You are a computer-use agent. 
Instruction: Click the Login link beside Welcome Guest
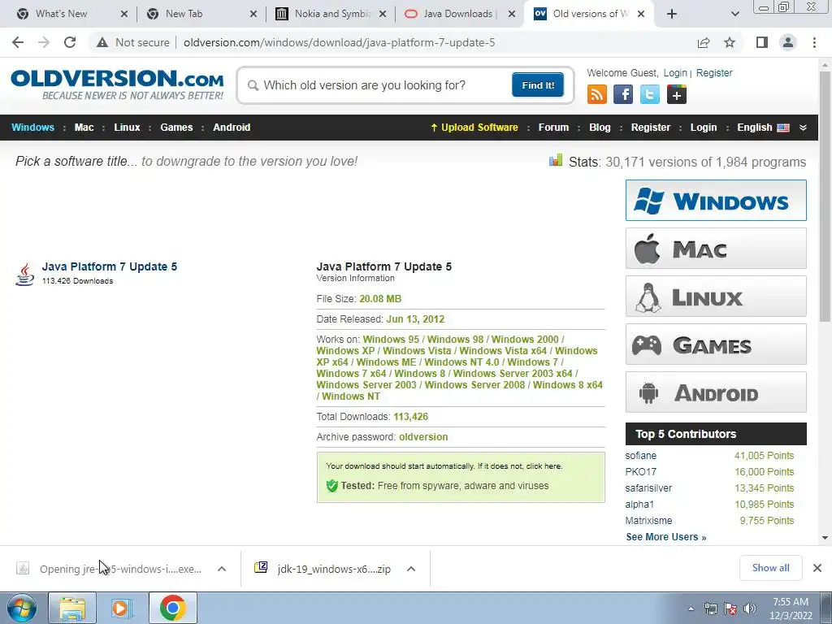[675, 72]
